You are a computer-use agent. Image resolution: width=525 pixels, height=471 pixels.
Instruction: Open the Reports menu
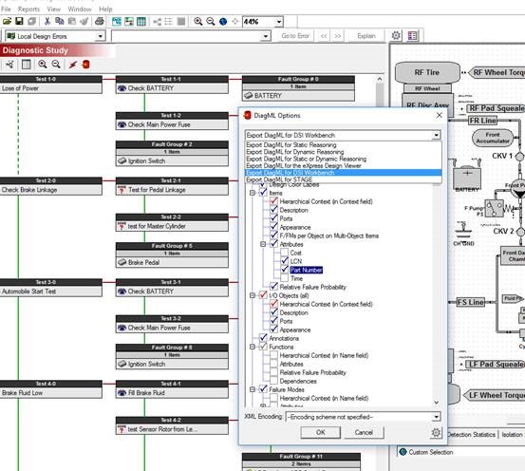click(28, 9)
